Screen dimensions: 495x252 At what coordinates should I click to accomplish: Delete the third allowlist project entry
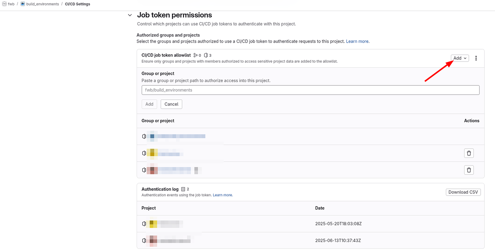[469, 170]
